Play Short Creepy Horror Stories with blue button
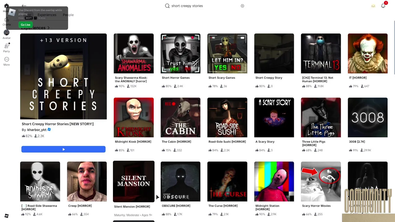This screenshot has height=222, width=395. [x=63, y=149]
